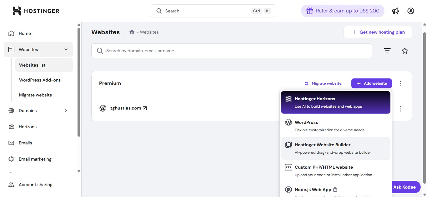Click the Get new hosting plan button

[x=378, y=32]
